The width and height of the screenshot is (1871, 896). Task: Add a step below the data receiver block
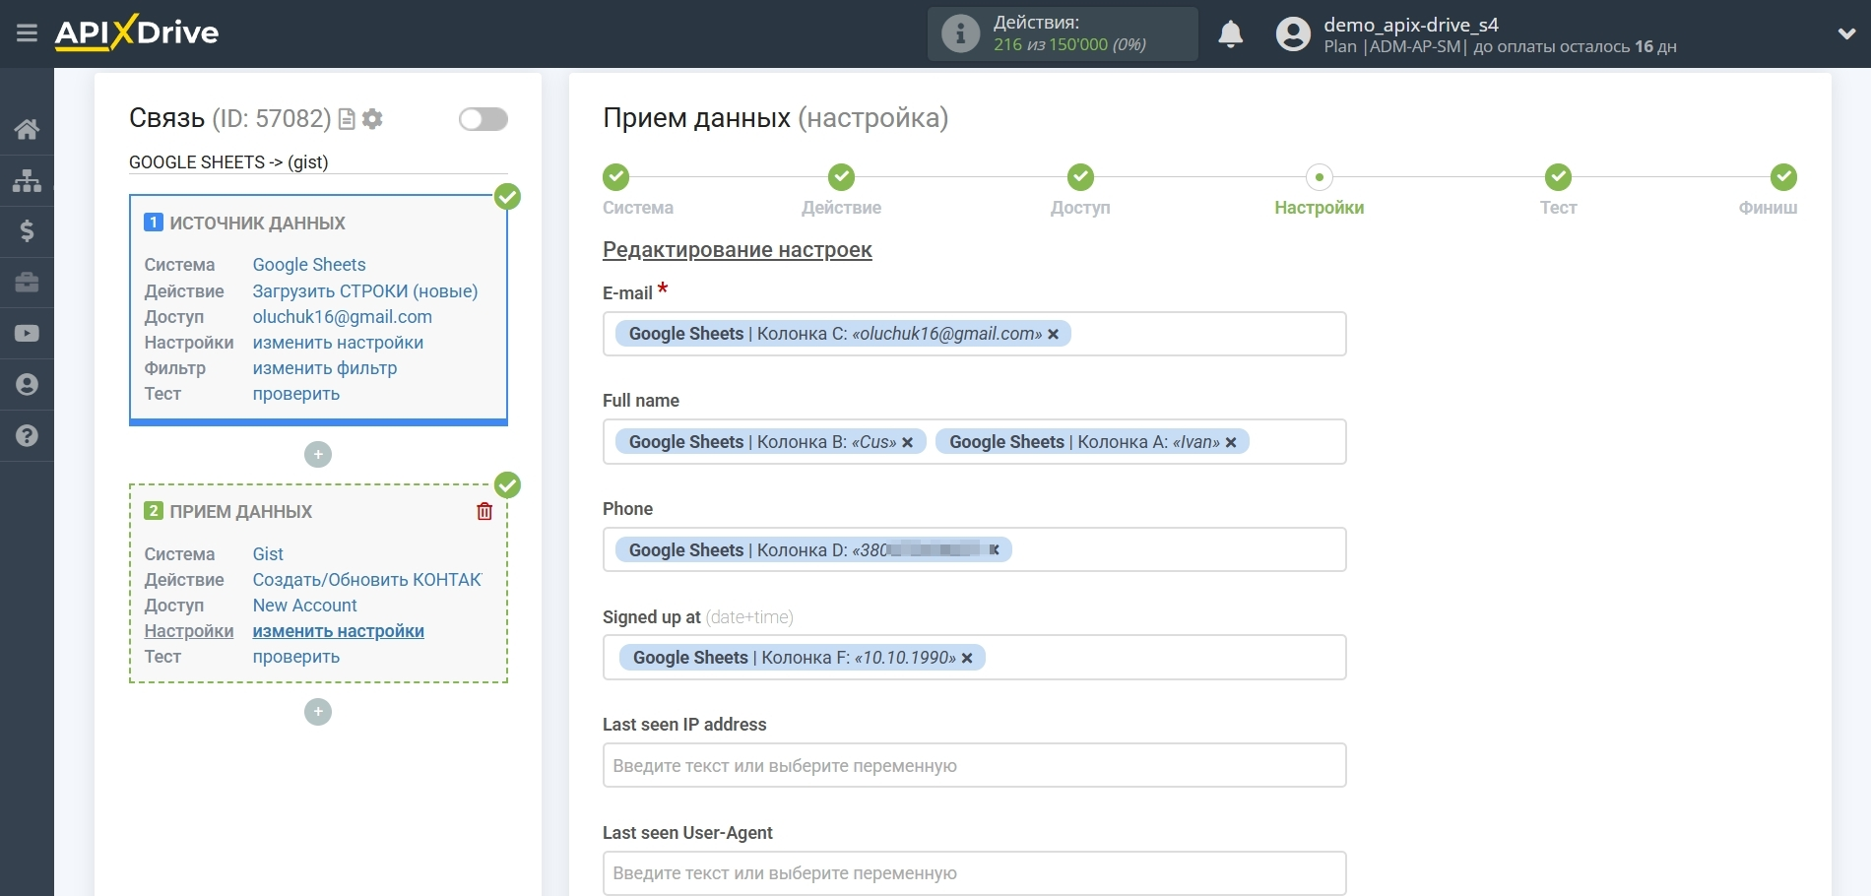(318, 712)
